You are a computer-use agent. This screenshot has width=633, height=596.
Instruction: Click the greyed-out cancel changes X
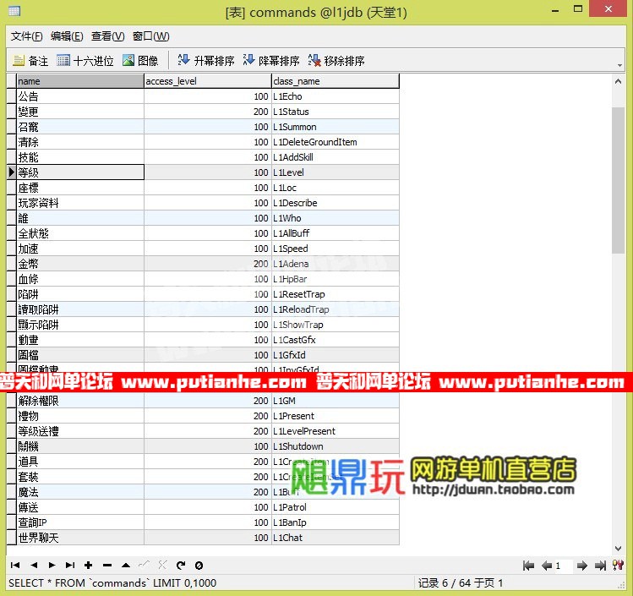pyautogui.click(x=162, y=565)
